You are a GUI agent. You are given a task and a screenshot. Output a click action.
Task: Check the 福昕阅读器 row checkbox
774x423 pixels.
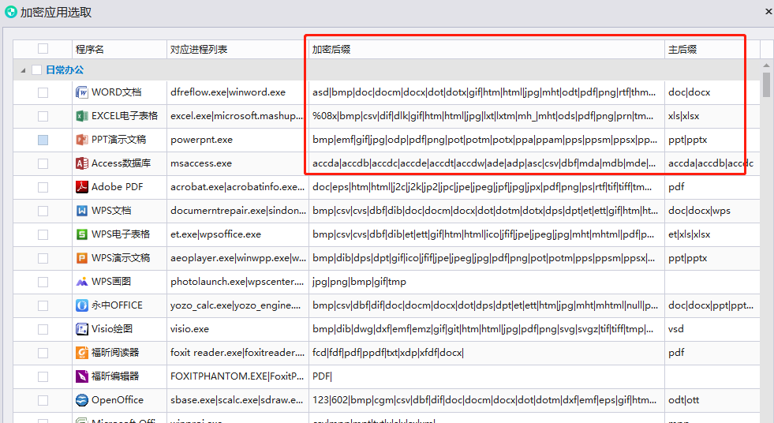click(43, 353)
